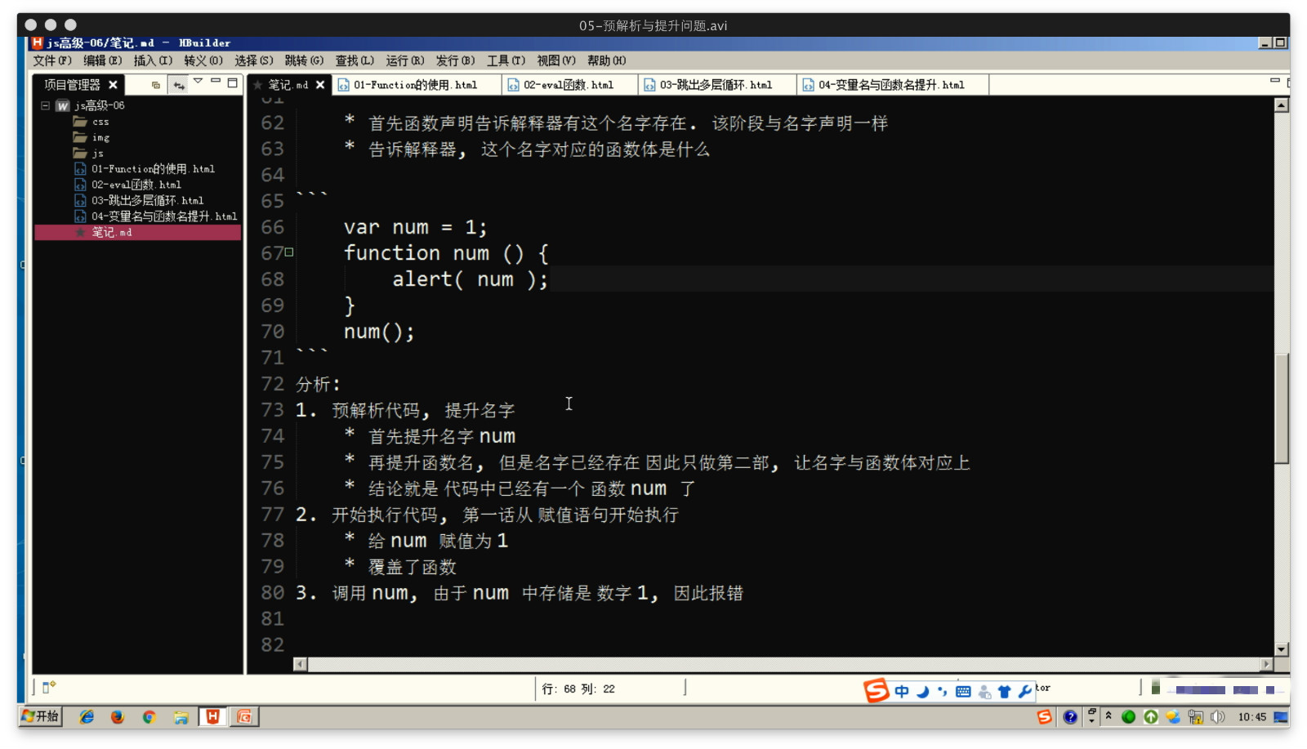
Task: Switch to 04-变量名与函数名提升.html tab
Action: pyautogui.click(x=891, y=84)
